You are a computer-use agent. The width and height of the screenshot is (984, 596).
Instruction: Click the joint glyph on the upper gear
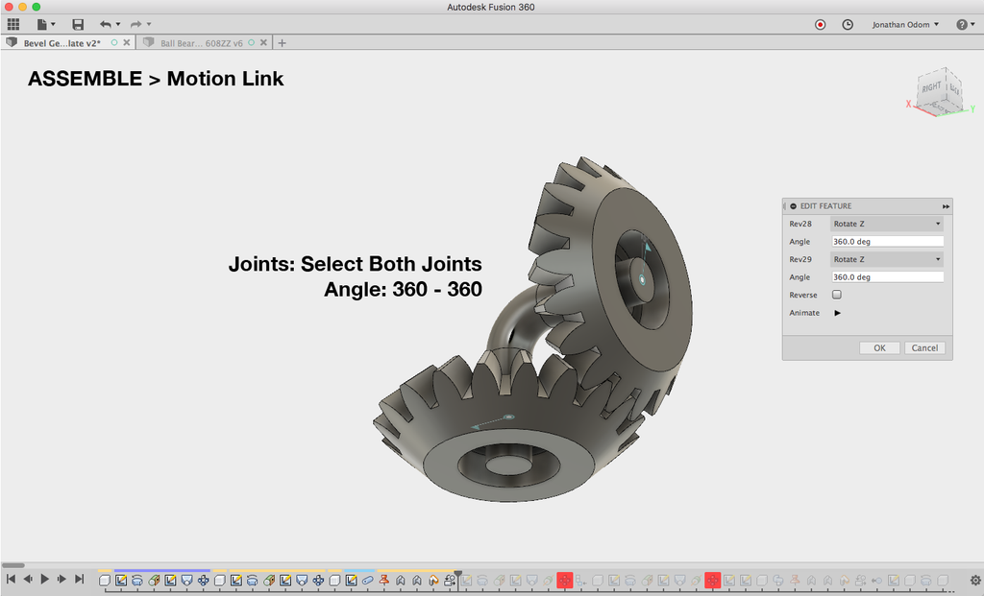pos(642,279)
